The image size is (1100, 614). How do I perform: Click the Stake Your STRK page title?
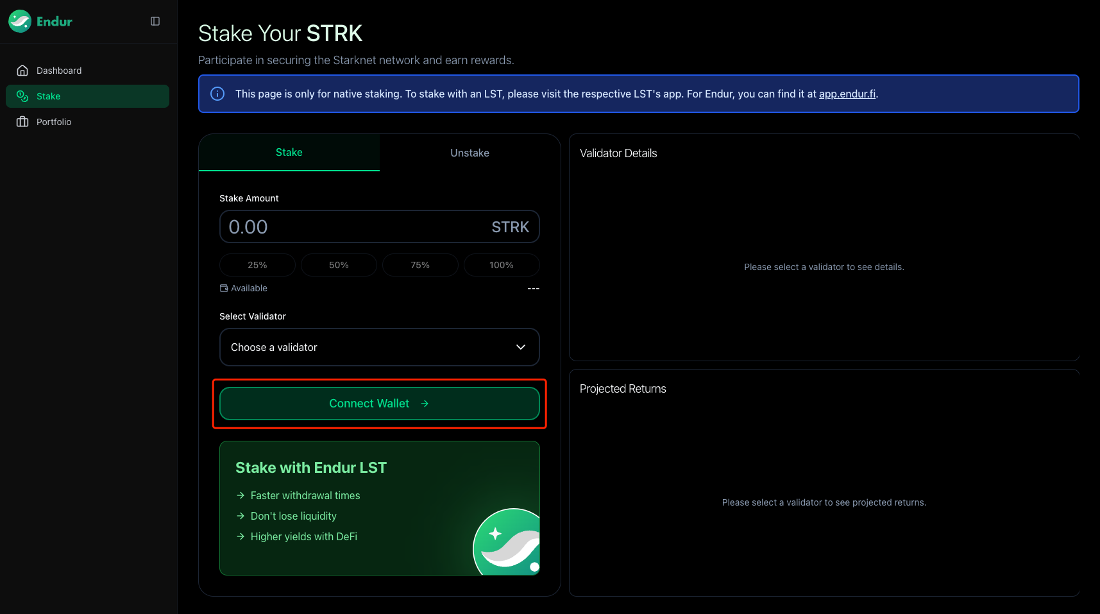pyautogui.click(x=280, y=33)
